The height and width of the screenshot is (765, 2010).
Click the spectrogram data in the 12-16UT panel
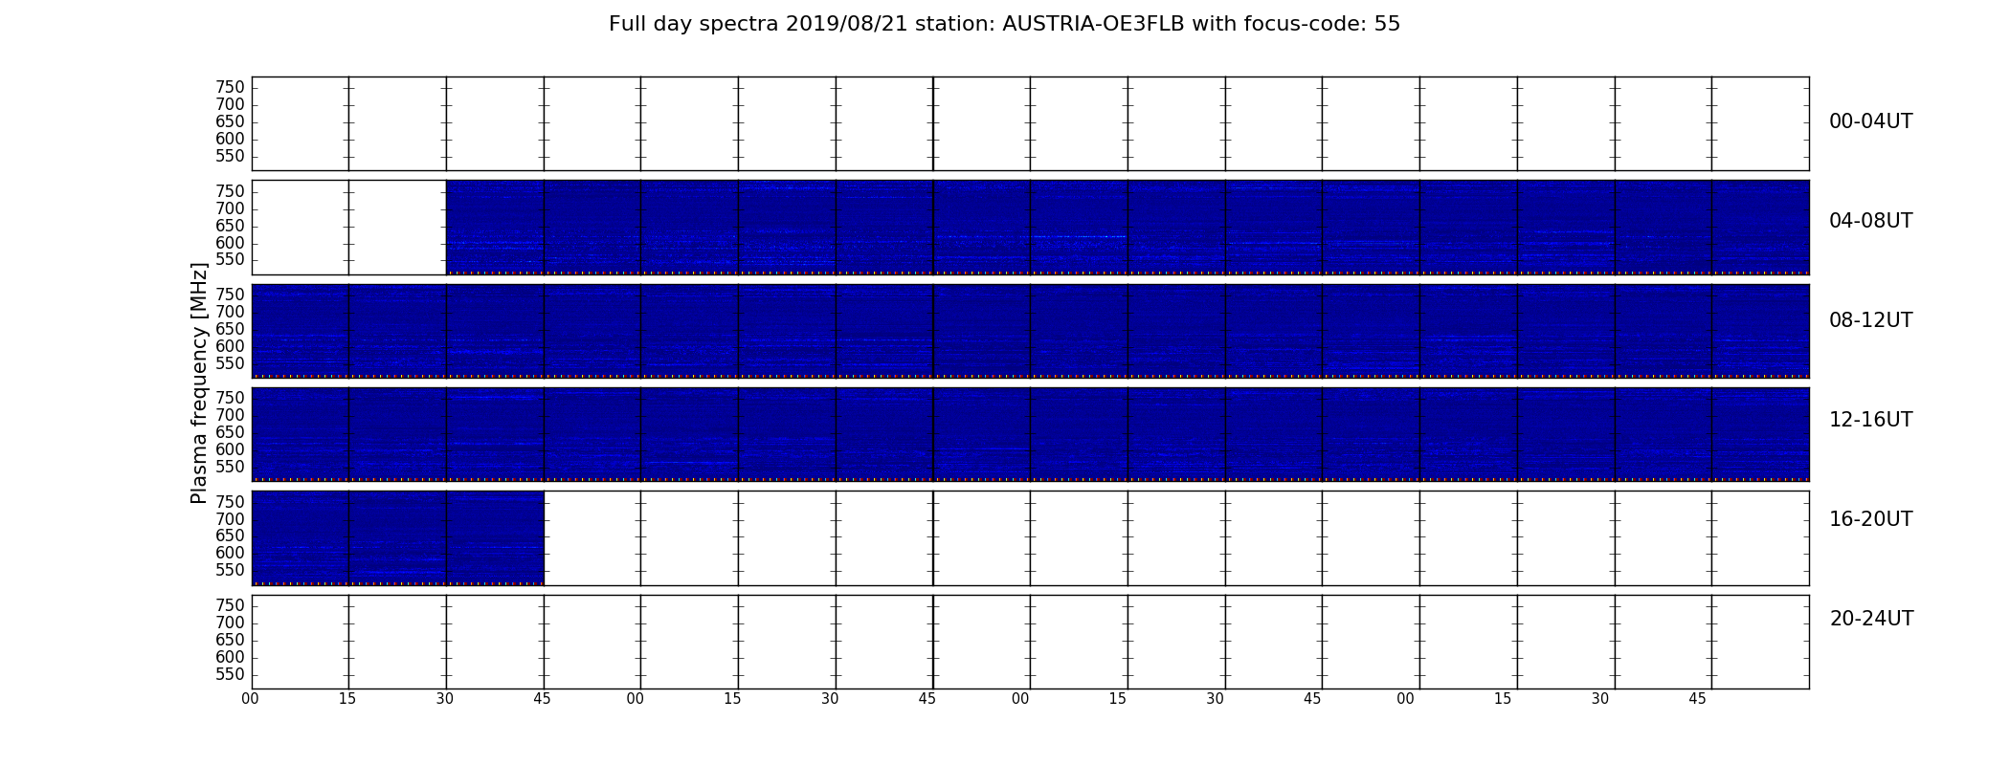click(x=1030, y=434)
